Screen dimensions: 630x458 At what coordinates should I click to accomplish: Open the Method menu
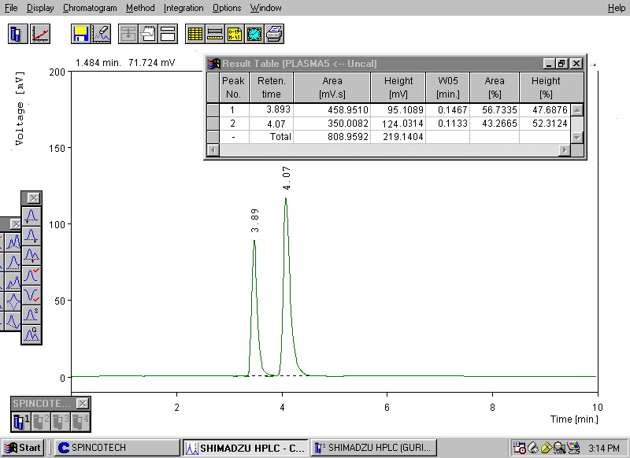(x=140, y=8)
